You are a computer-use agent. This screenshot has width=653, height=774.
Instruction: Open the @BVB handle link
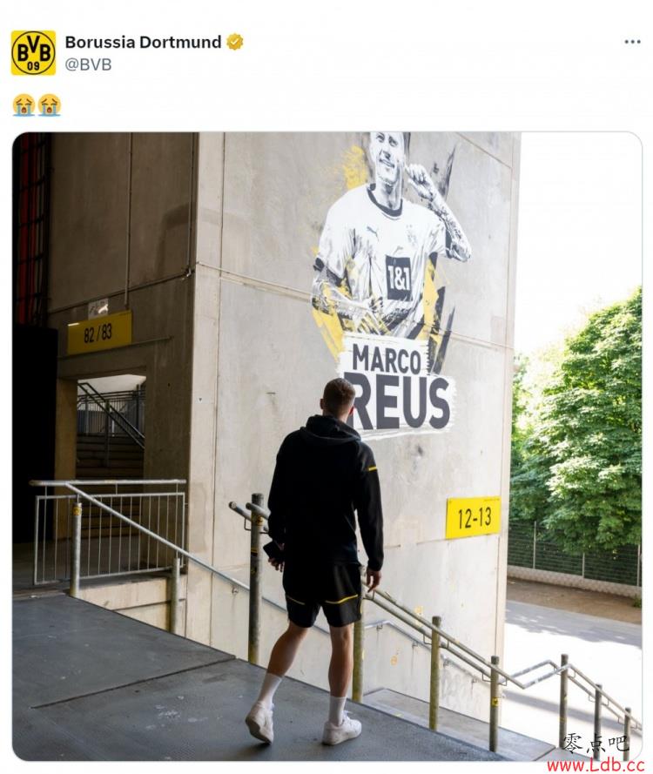click(88, 64)
